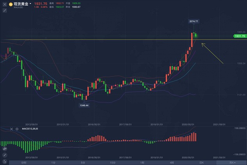Image resolution: width=247 pixels, height=165 pixels.
Task: Click the collapse/shrink chart icon
Action: coord(5,11)
